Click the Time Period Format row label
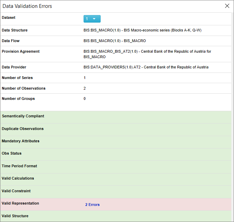The height and width of the screenshot is (222, 234). 19,166
